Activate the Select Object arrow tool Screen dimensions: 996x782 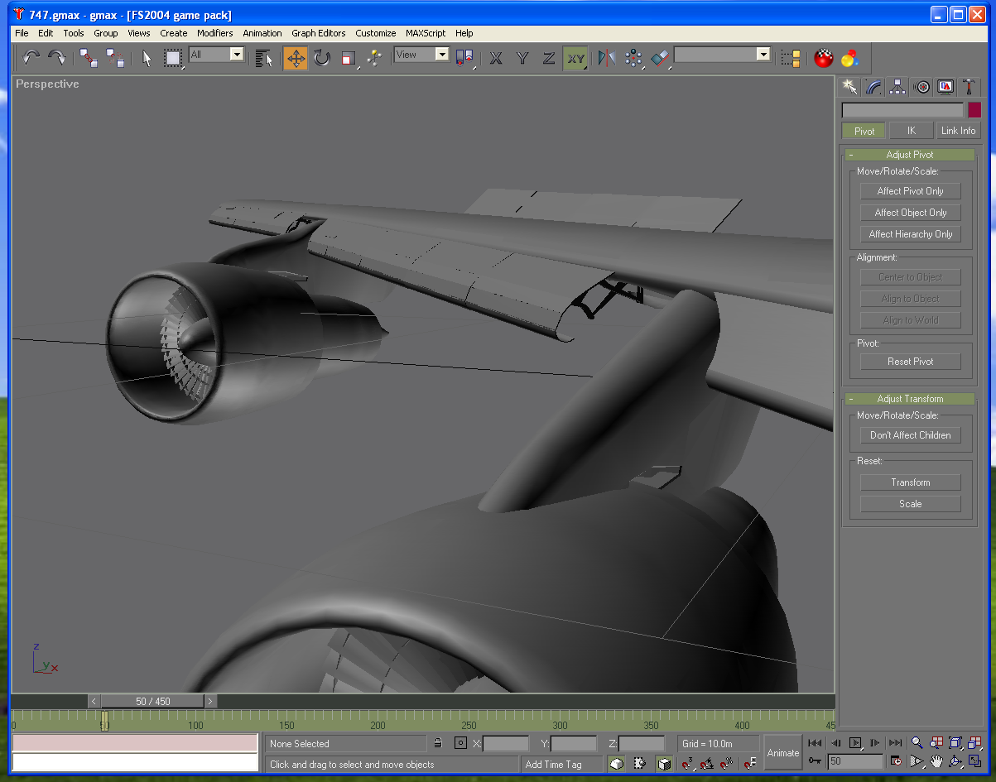(147, 58)
